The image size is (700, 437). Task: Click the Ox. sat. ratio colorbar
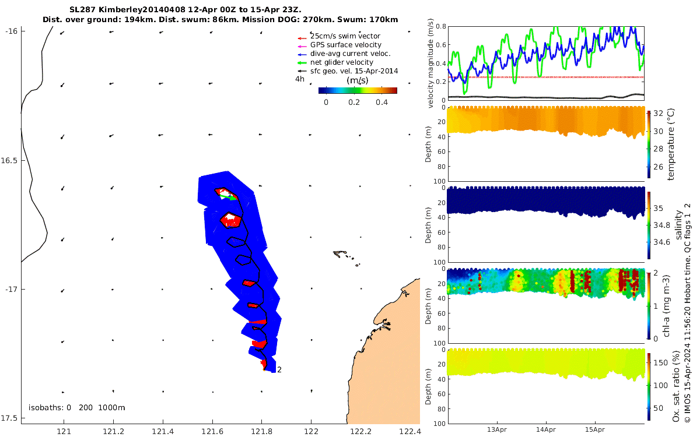click(x=649, y=386)
